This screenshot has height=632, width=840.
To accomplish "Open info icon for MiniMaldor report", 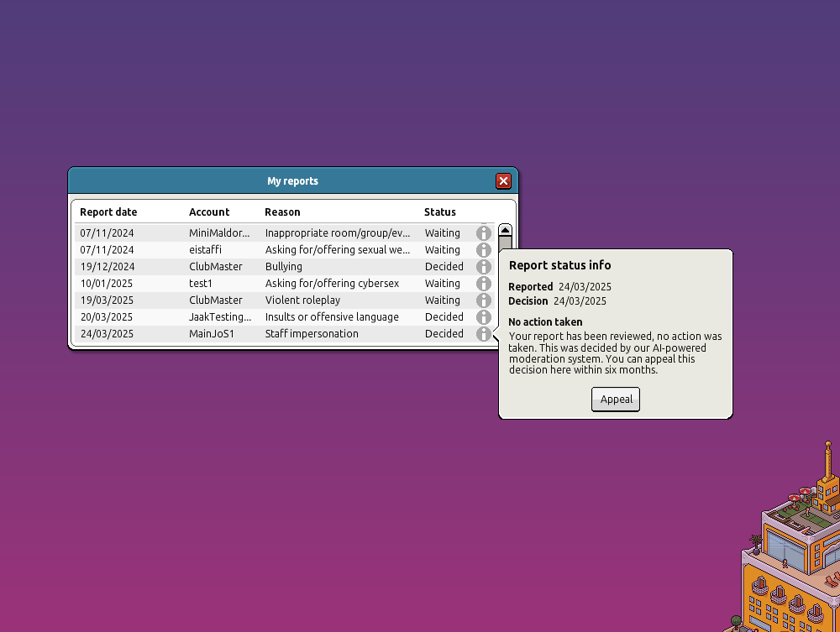I will pyautogui.click(x=483, y=233).
